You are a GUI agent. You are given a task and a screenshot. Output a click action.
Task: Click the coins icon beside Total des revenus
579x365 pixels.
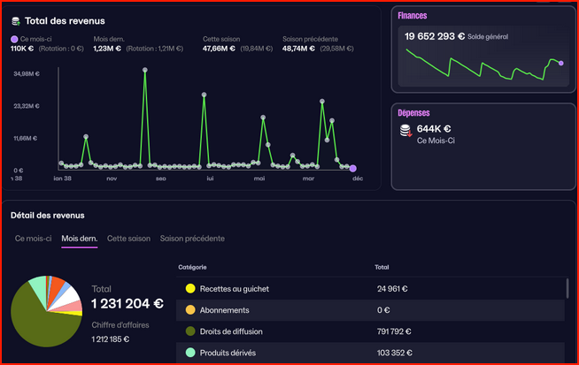[x=15, y=19]
